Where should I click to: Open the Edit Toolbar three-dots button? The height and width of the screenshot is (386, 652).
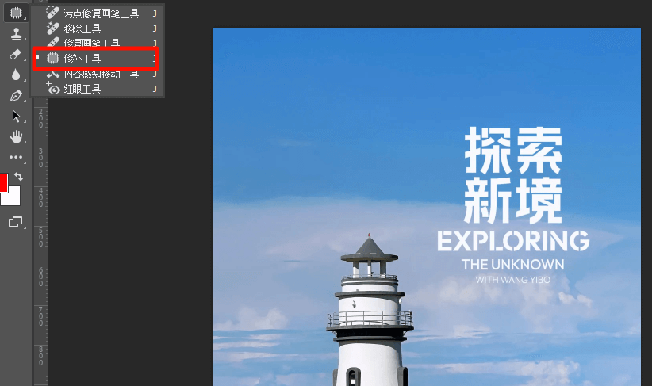(16, 157)
